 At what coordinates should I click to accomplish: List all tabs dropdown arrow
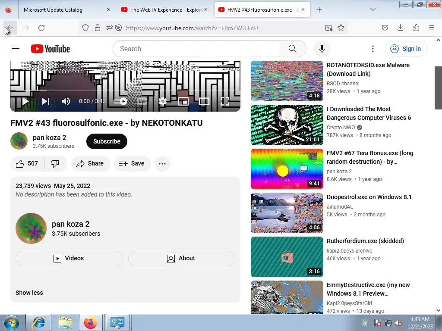click(373, 9)
